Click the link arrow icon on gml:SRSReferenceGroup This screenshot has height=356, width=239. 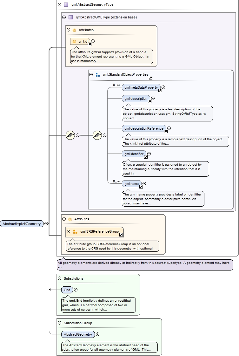tap(121, 235)
